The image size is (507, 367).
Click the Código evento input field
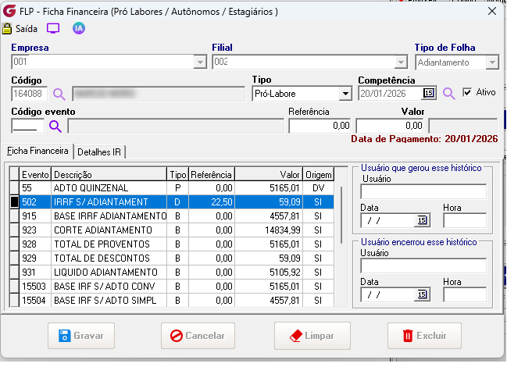[28, 126]
